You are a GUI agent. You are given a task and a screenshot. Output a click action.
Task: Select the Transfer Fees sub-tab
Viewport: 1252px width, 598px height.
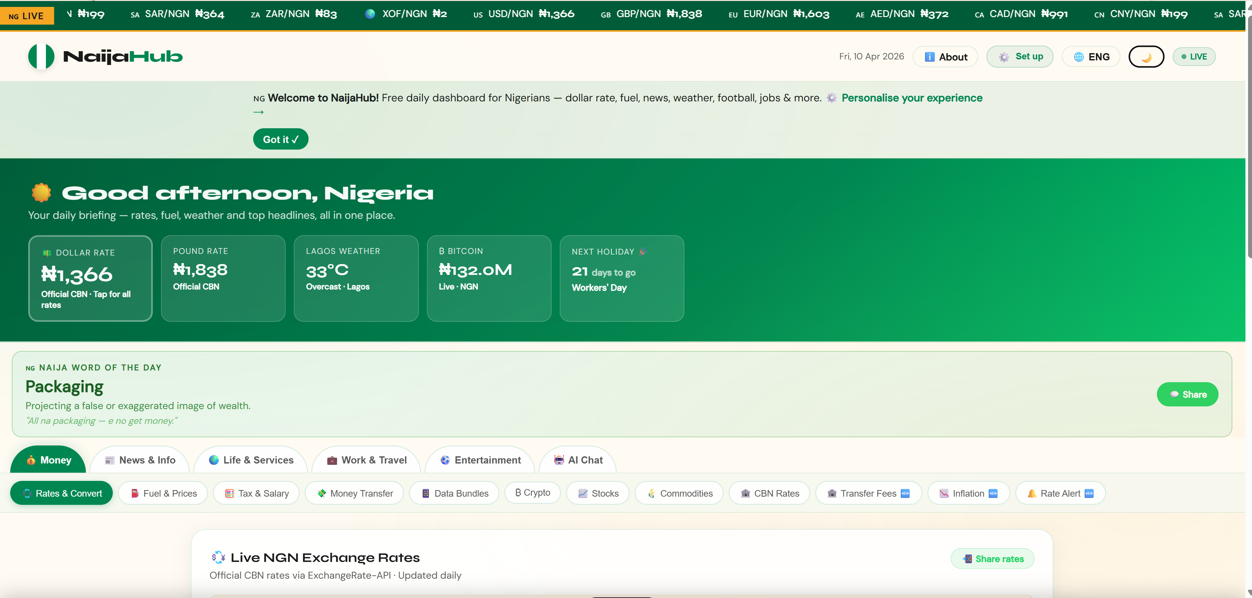pos(869,493)
